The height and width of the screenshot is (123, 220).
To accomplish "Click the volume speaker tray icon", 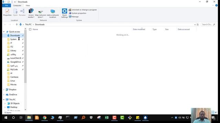I will 180,118.
